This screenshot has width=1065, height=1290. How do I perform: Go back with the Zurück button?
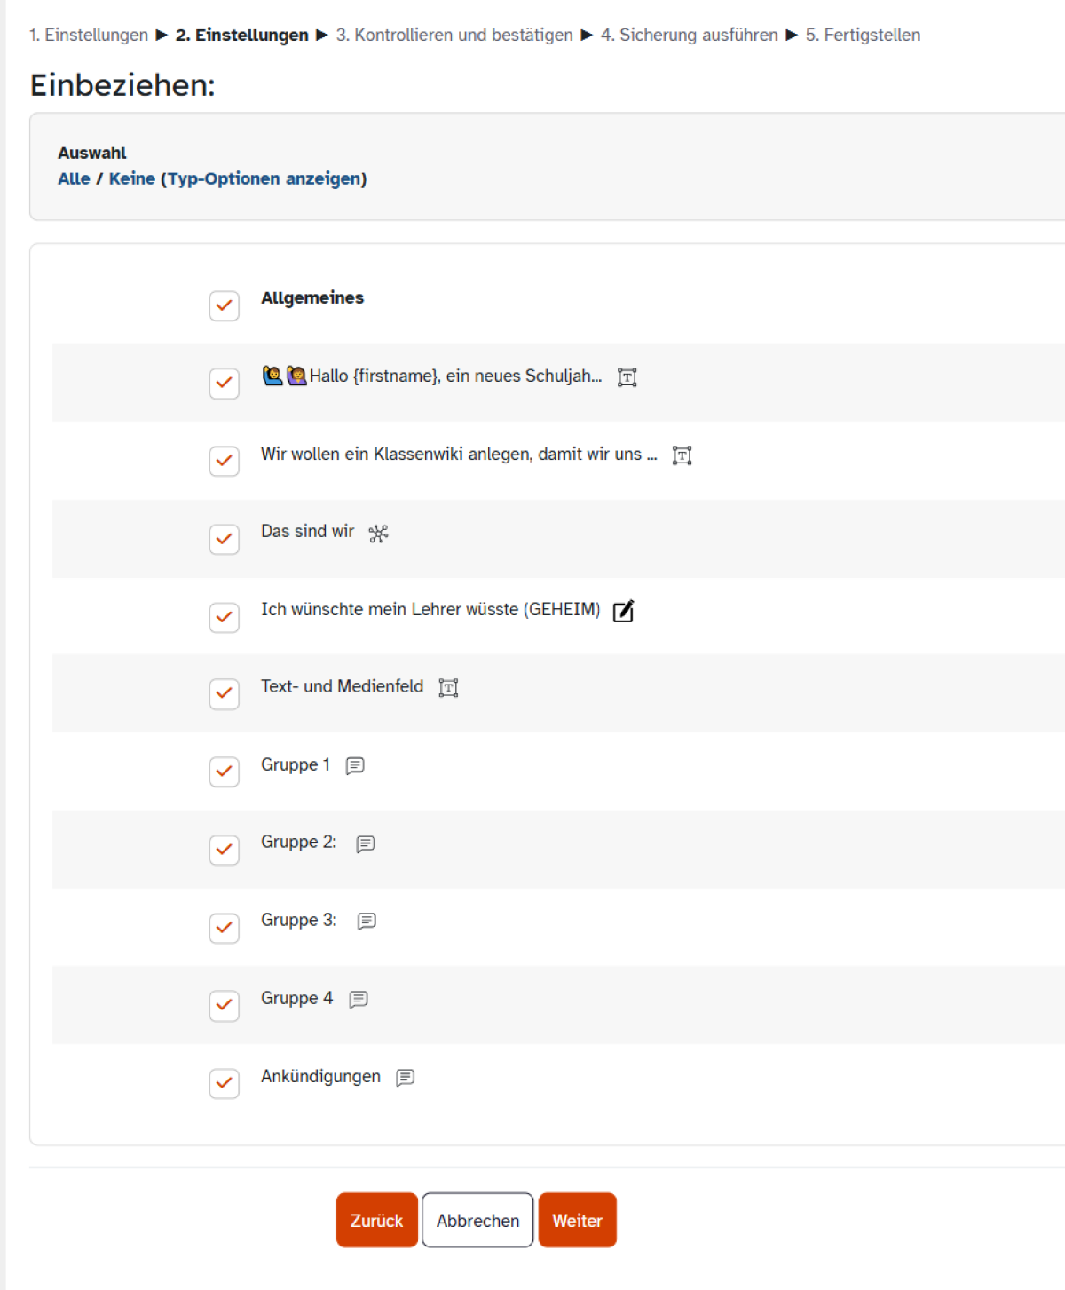click(x=377, y=1220)
